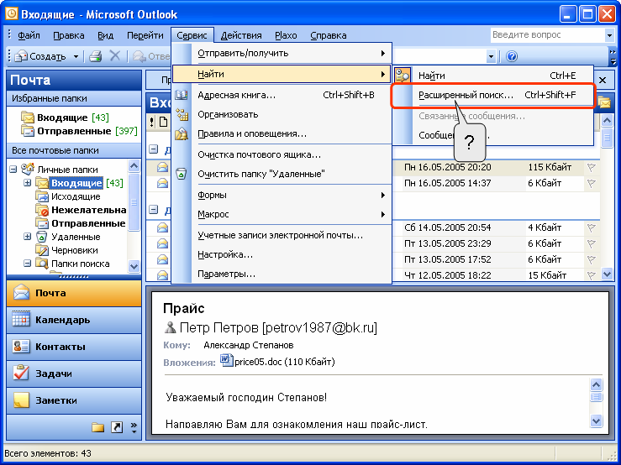Click the Address Book menu icon

[182, 95]
